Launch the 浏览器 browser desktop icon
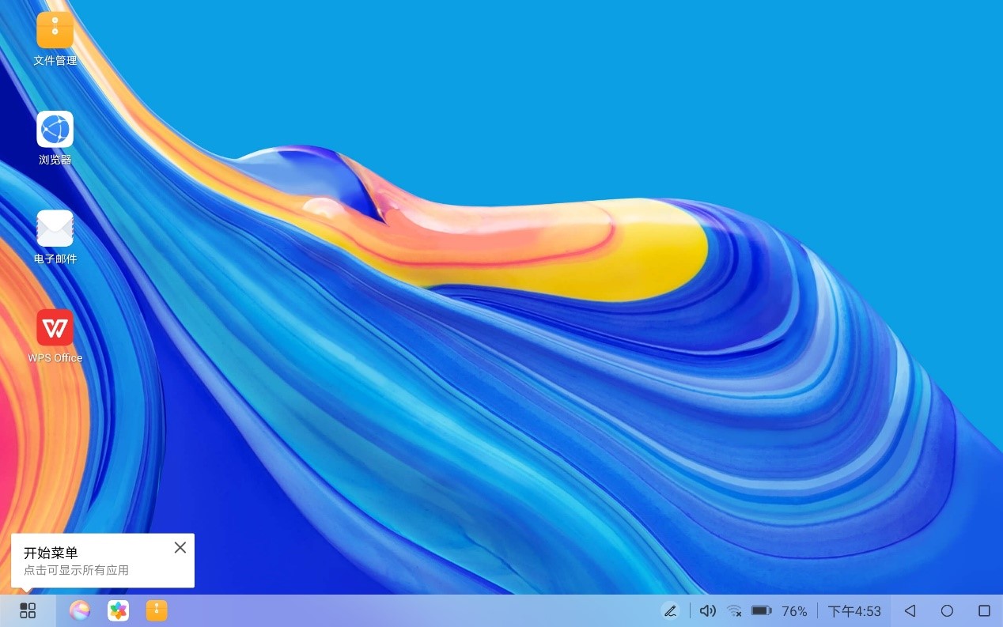The image size is (1003, 627). point(55,130)
